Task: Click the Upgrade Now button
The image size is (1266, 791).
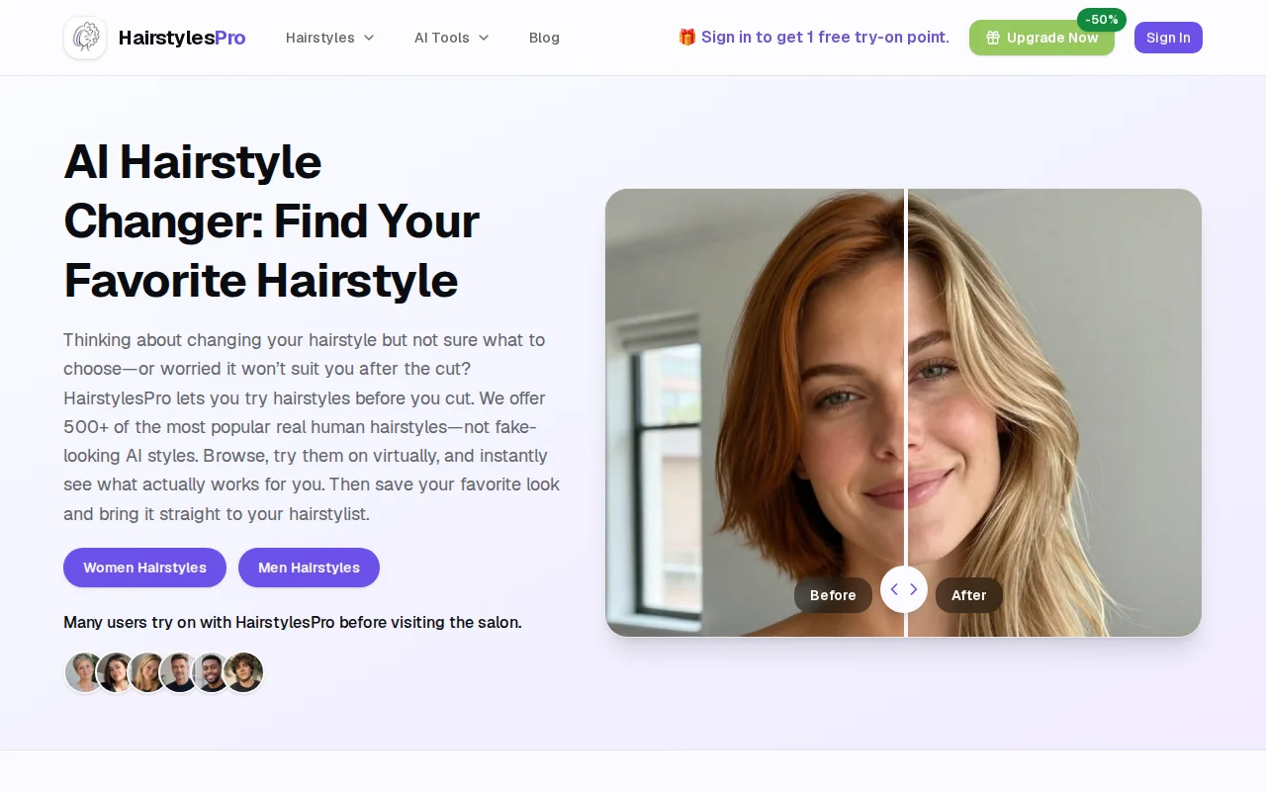Action: pos(1041,38)
